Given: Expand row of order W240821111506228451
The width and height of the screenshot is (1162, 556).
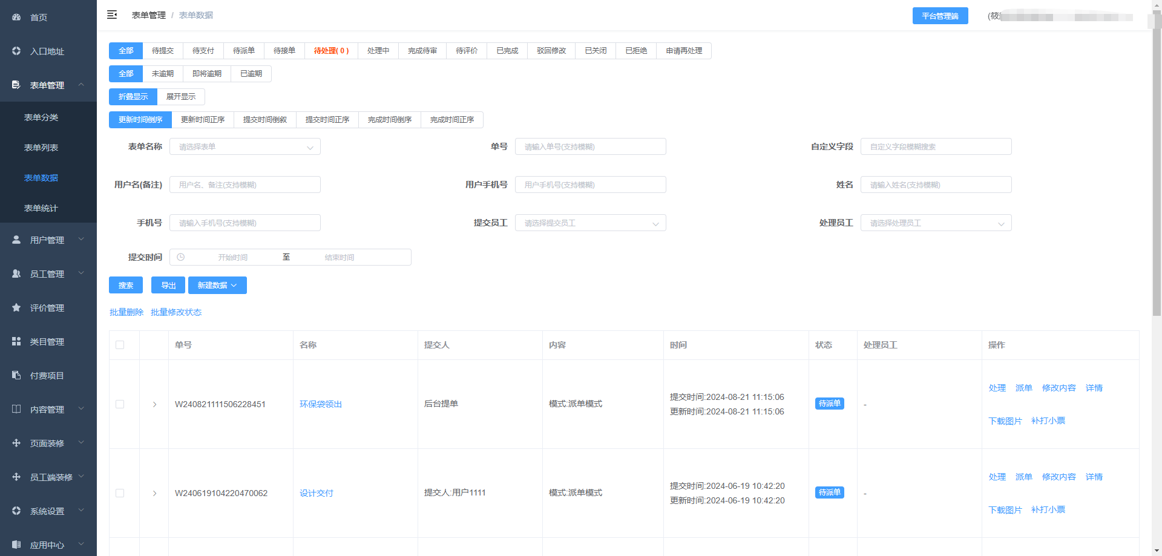Looking at the screenshot, I should (154, 404).
